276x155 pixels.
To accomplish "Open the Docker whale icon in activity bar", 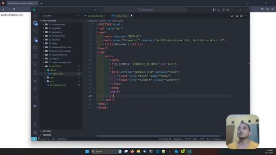I will pos(35,105).
